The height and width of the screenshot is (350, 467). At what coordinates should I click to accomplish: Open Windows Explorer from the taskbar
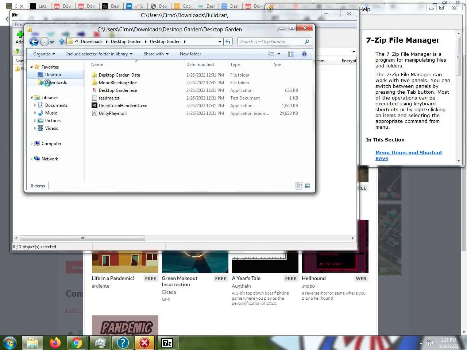[x=32, y=343]
